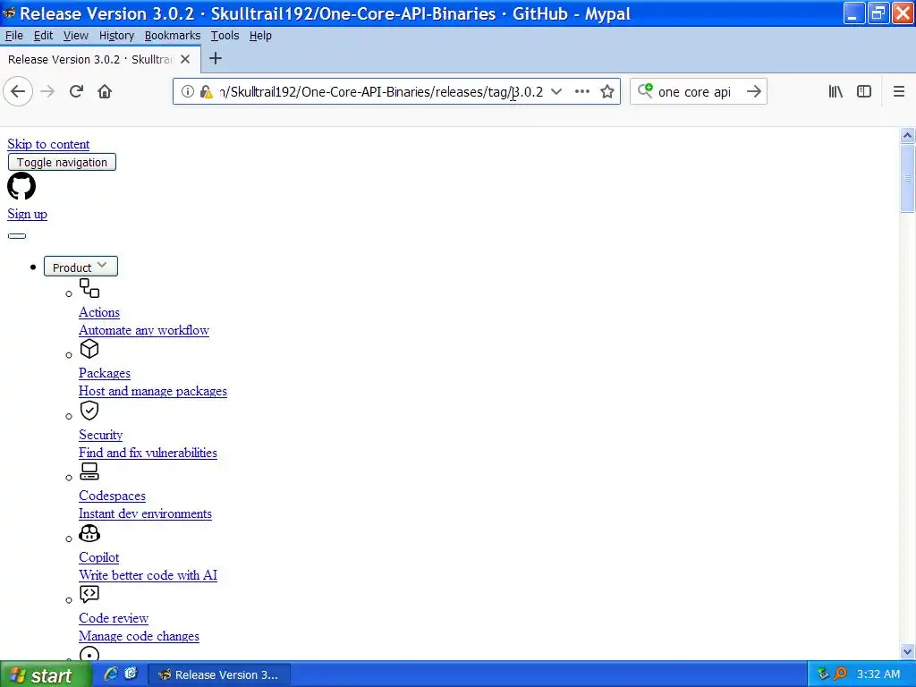This screenshot has height=687, width=916.
Task: Open a new tab with plus
Action: (x=216, y=58)
